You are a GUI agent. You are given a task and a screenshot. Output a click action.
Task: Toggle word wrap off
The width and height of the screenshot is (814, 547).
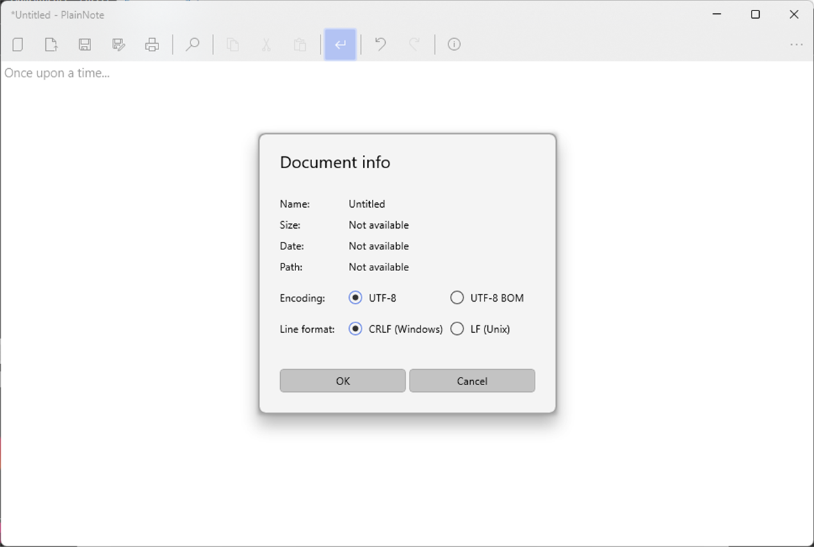pyautogui.click(x=340, y=44)
